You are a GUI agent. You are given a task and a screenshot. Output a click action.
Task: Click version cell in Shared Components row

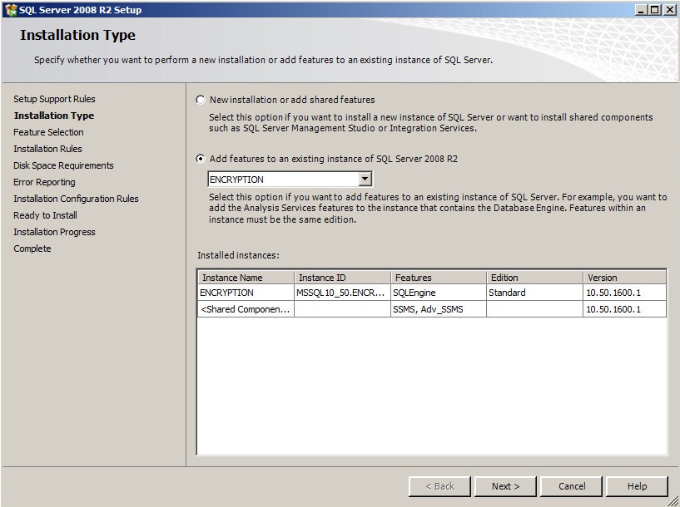624,309
